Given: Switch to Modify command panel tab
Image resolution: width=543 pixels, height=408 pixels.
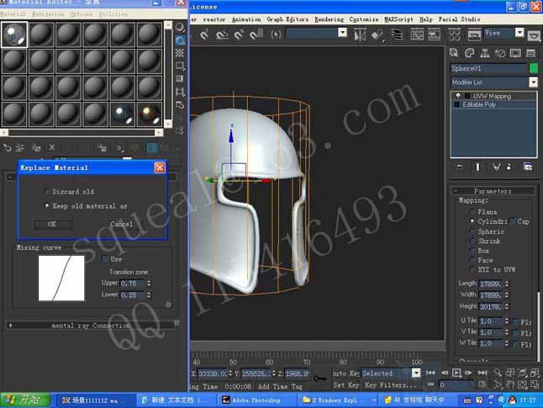Looking at the screenshot, I should [x=469, y=53].
